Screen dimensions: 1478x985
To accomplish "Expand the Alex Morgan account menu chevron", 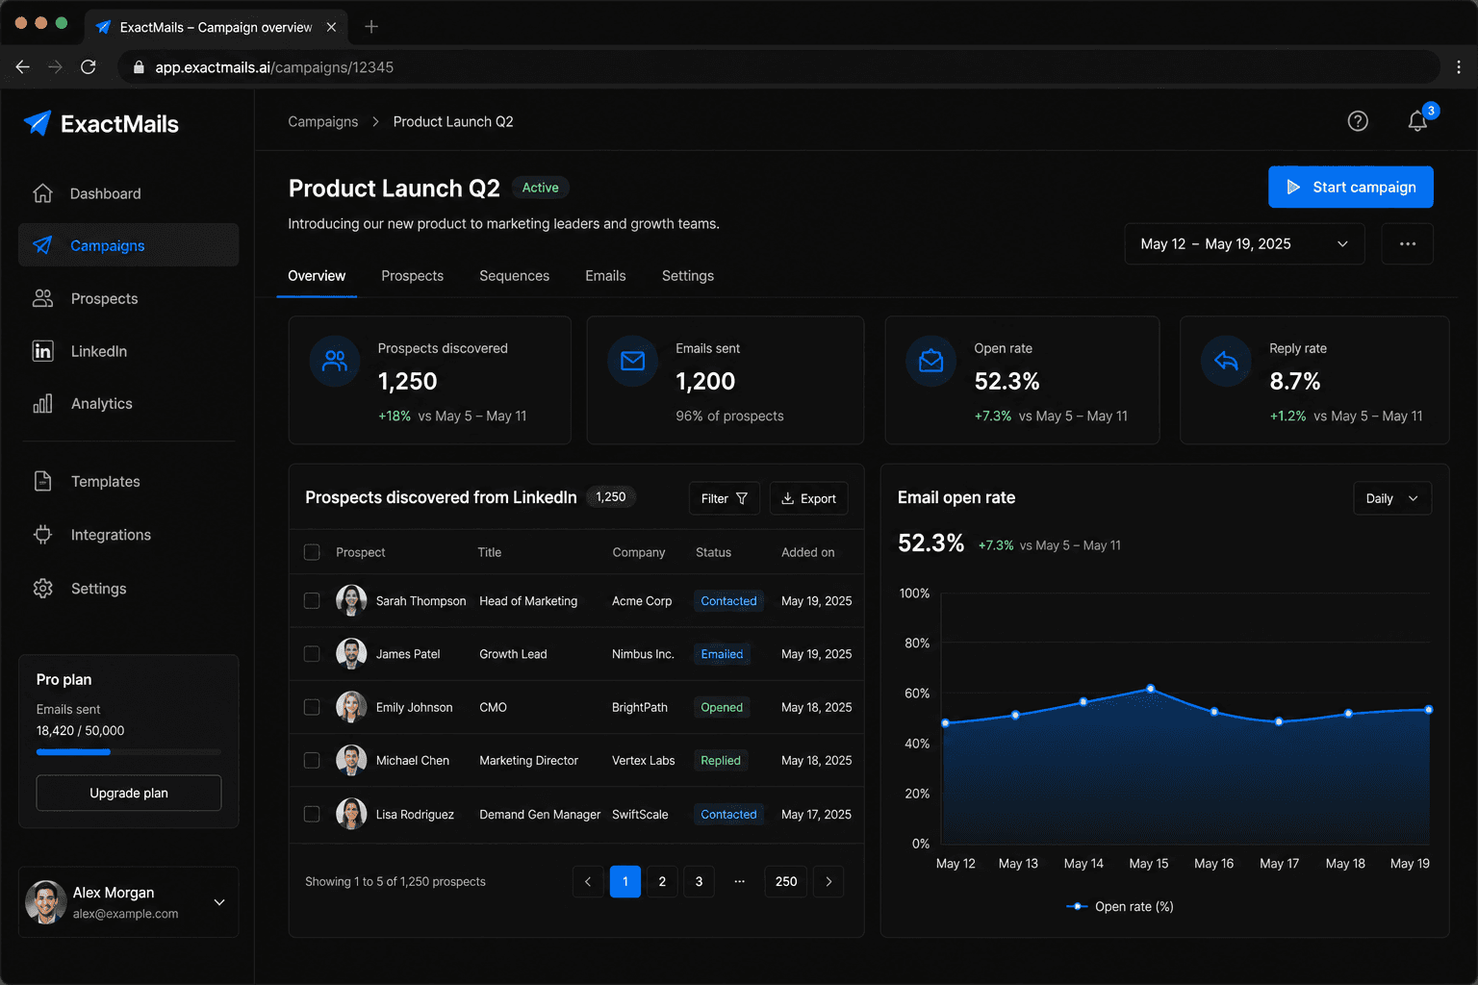I will [219, 902].
